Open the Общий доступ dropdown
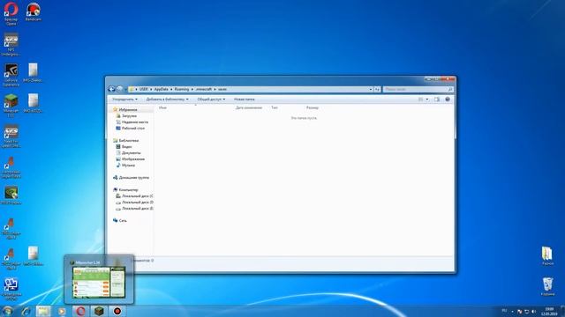565x317 pixels. [211, 100]
